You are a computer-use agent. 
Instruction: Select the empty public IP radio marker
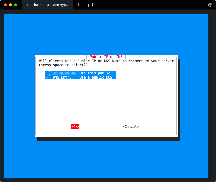48,73
